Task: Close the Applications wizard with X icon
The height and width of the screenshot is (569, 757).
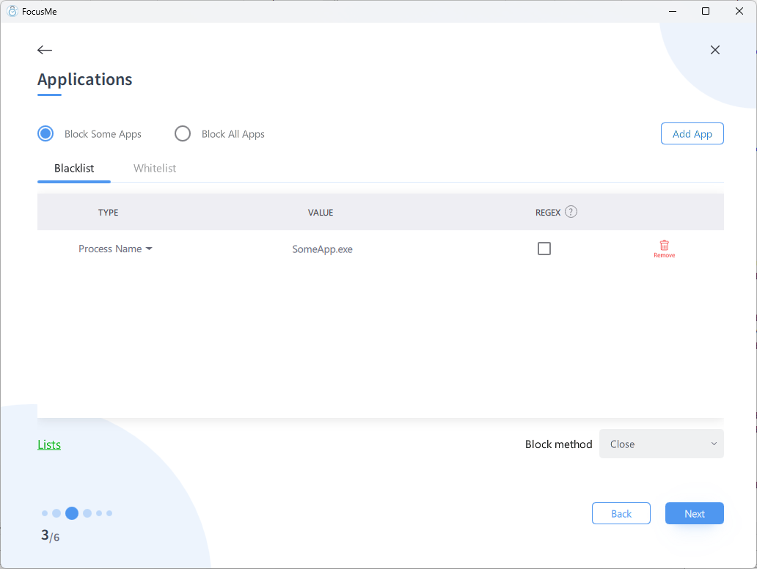Action: tap(715, 50)
